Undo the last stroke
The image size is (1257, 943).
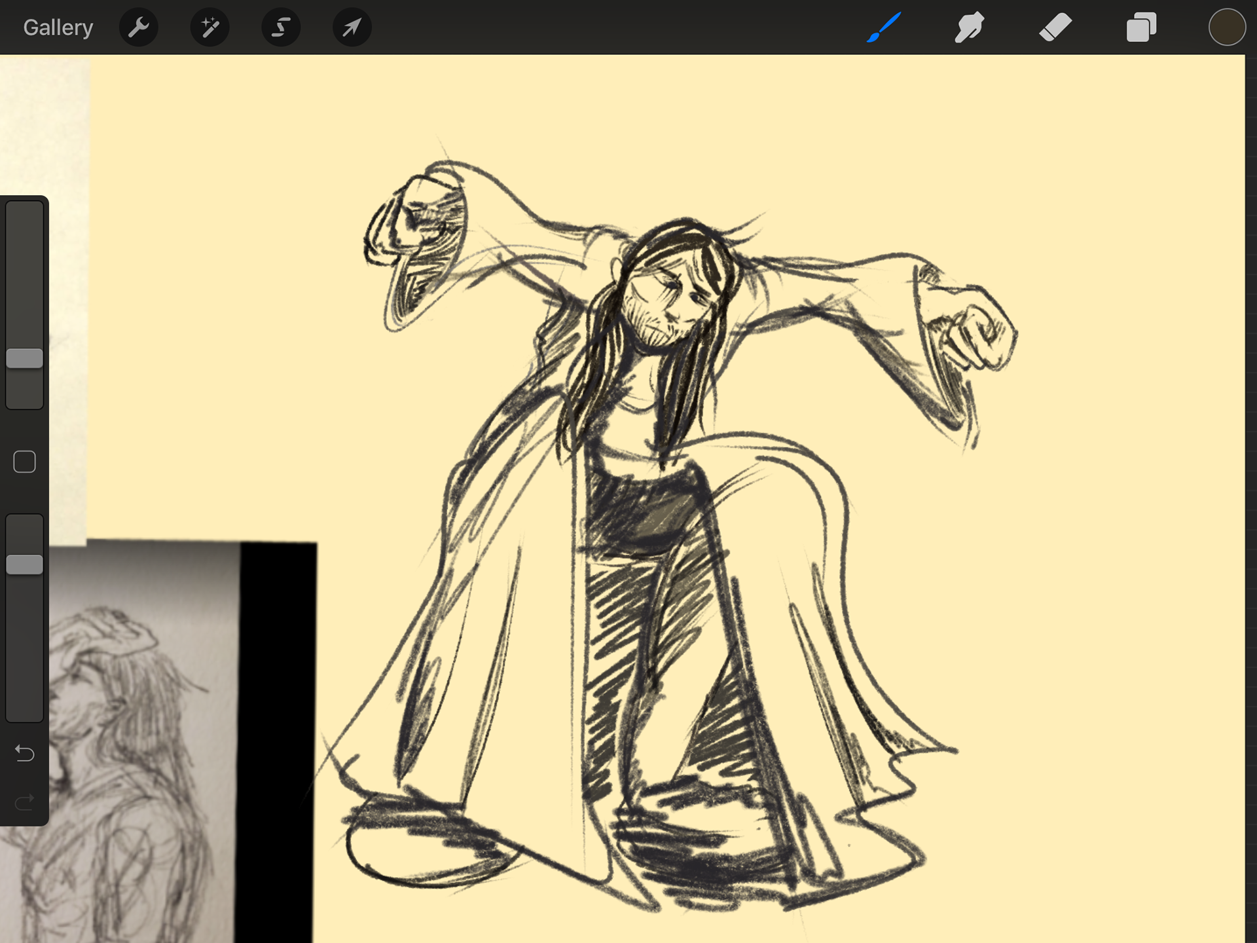(x=25, y=753)
